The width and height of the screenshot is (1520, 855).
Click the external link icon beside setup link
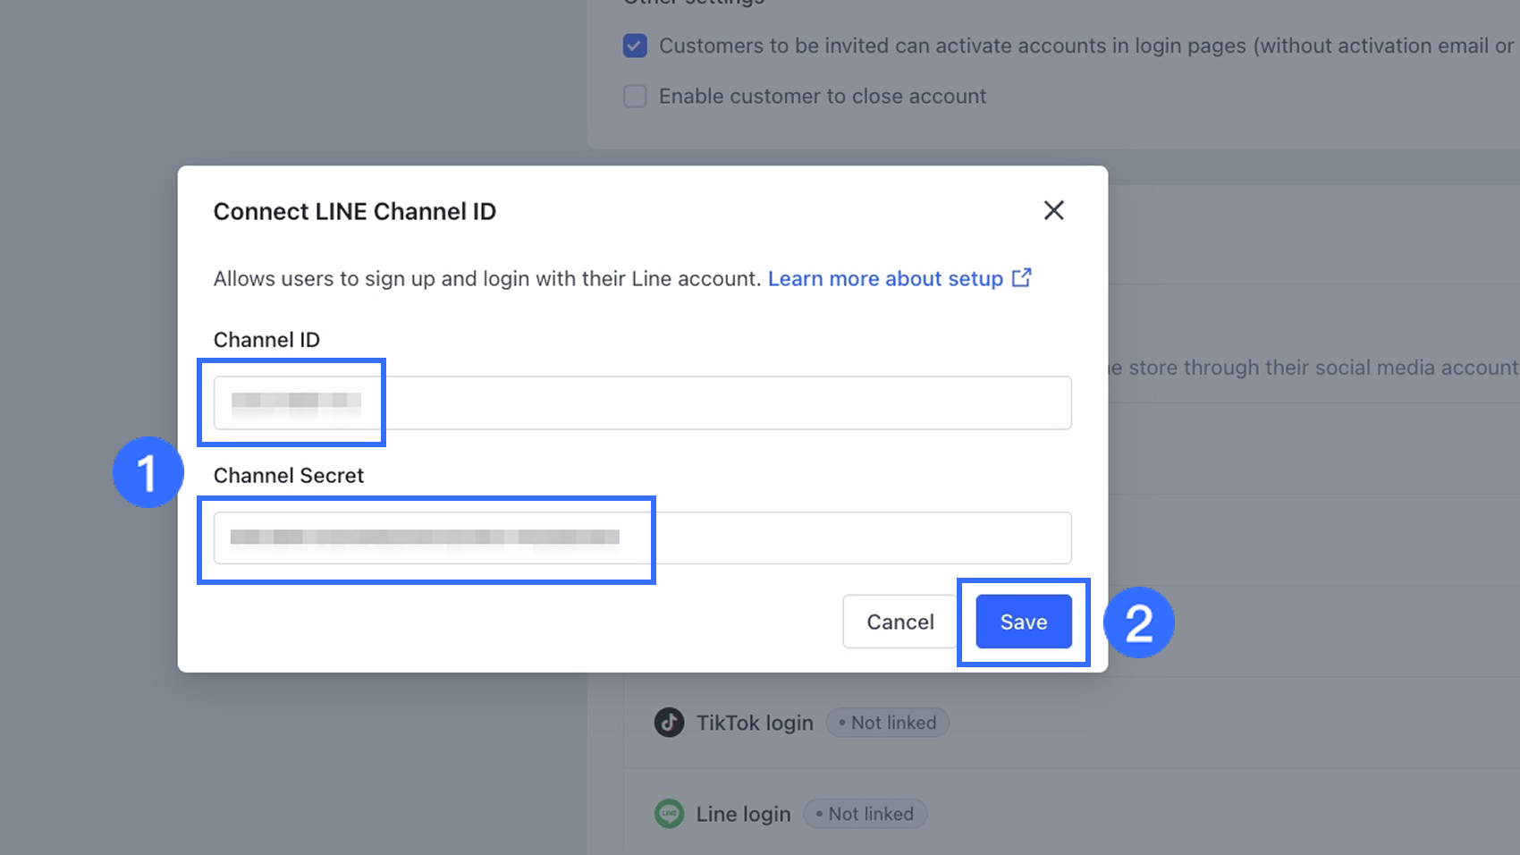coord(1021,278)
